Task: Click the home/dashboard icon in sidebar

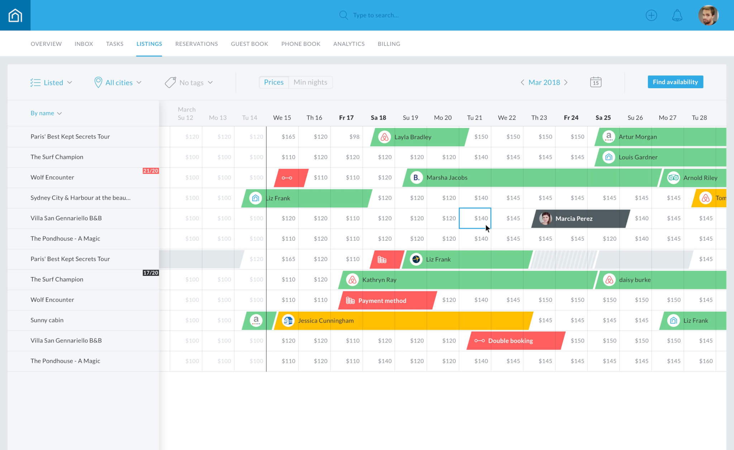Action: tap(15, 15)
